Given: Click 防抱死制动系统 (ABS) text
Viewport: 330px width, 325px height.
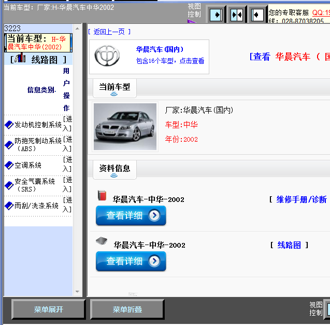Looking at the screenshot, I should click(38, 145).
